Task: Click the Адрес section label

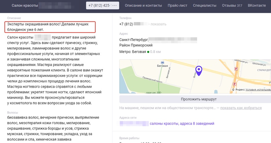Action: [x=124, y=34]
